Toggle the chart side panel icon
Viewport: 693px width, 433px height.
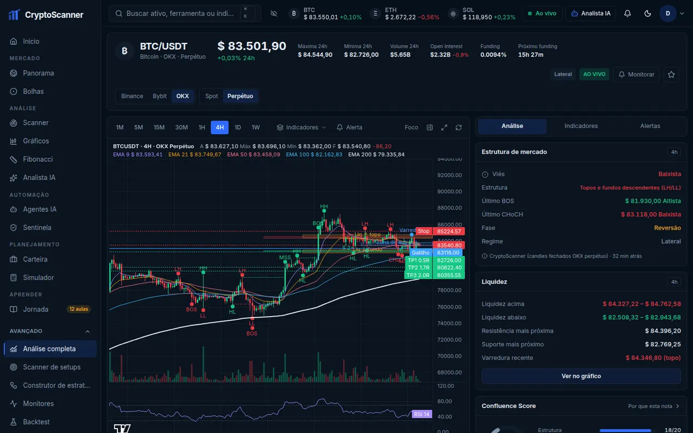[429, 127]
